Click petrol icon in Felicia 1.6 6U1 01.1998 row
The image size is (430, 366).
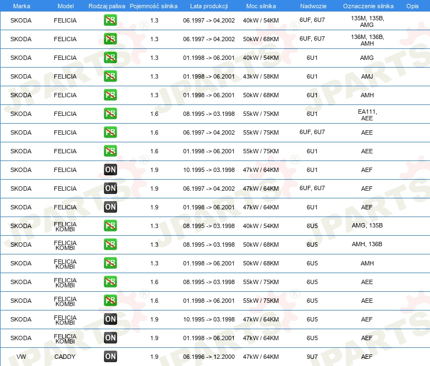pyautogui.click(x=110, y=151)
